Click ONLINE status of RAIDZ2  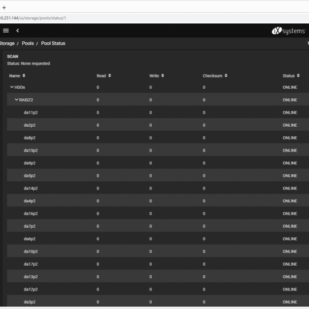290,100
